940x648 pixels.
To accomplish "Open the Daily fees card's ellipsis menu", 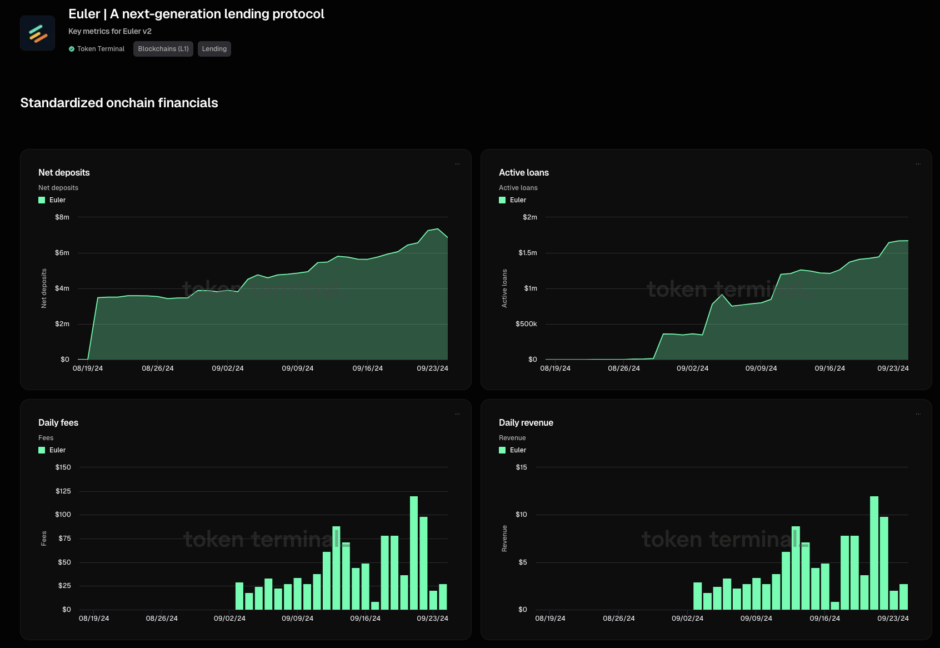I will tap(457, 414).
